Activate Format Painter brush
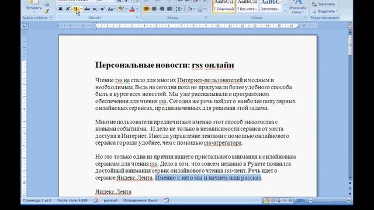Image resolution: width=374 pixels, height=210 pixels. pos(46,11)
